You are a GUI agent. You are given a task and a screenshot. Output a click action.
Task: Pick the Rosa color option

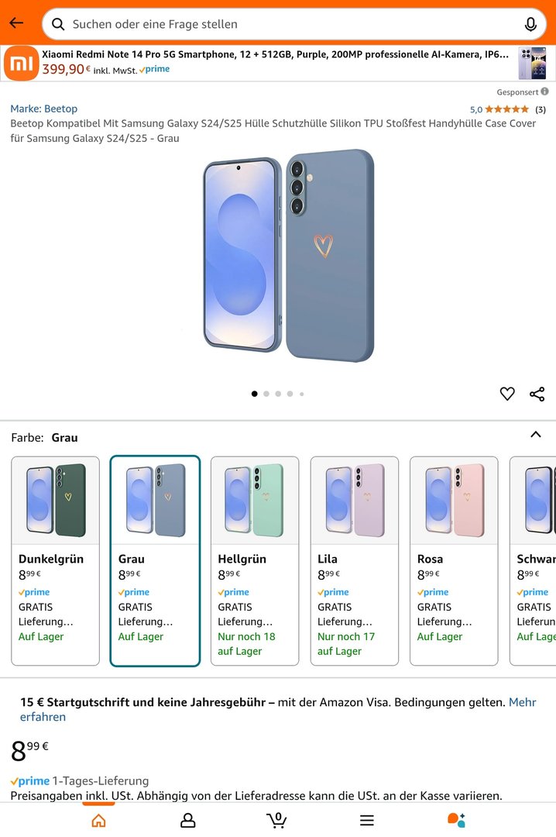point(453,560)
